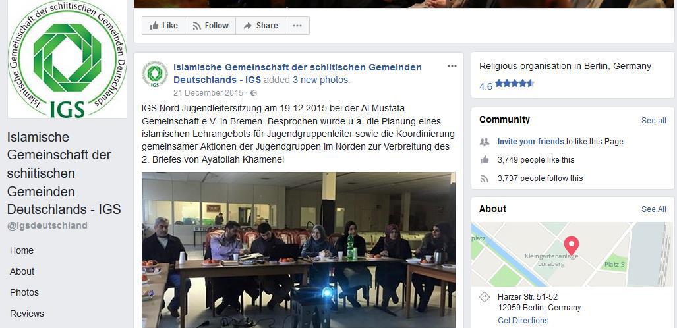Viewport: 677px width, 328px height.
Task: Share the page via Share button
Action: (x=260, y=26)
